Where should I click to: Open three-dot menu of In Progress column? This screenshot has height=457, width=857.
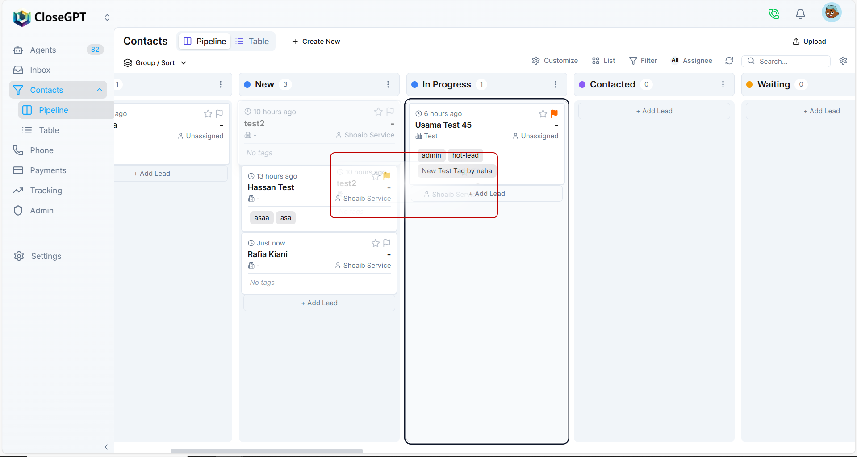click(556, 84)
